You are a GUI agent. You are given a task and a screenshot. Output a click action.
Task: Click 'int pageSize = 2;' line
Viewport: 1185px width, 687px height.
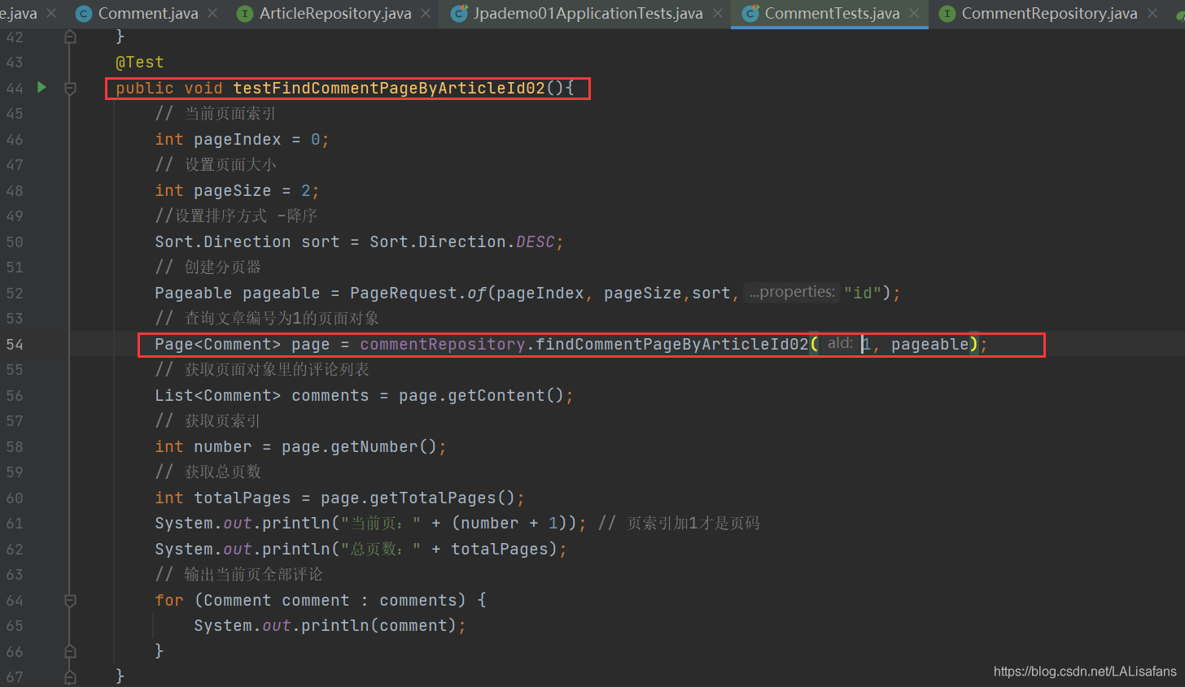click(x=237, y=190)
